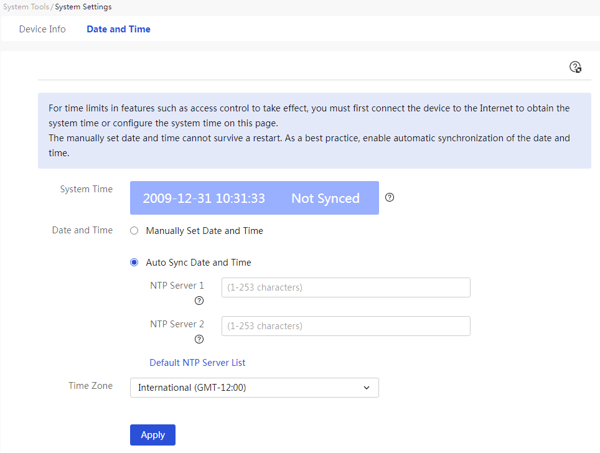Click the blue information notice banner

pyautogui.click(x=314, y=131)
